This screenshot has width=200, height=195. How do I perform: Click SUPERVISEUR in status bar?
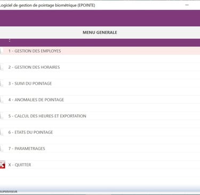[x=9, y=192]
